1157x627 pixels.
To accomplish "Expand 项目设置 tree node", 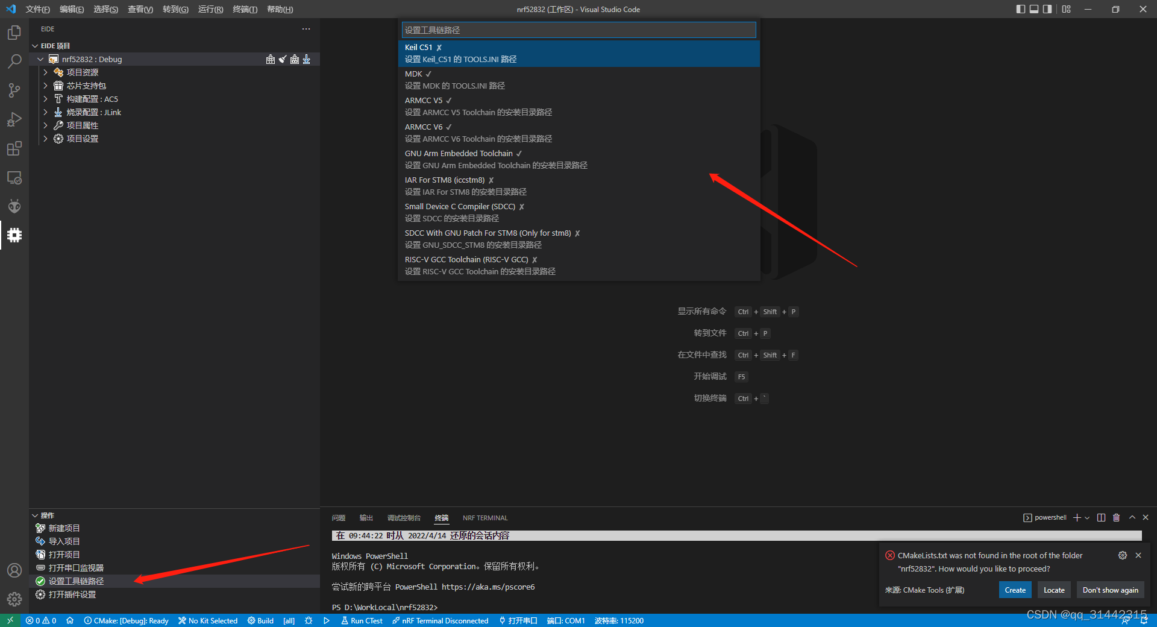I will tap(45, 139).
